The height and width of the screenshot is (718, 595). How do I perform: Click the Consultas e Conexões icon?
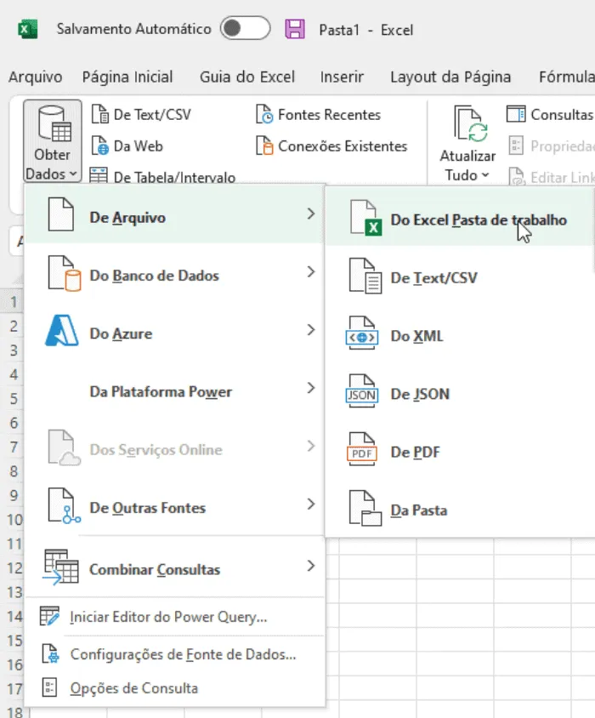[x=516, y=115]
